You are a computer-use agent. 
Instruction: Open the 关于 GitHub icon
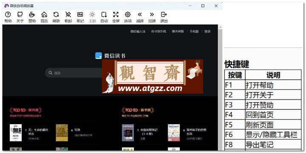20,14
